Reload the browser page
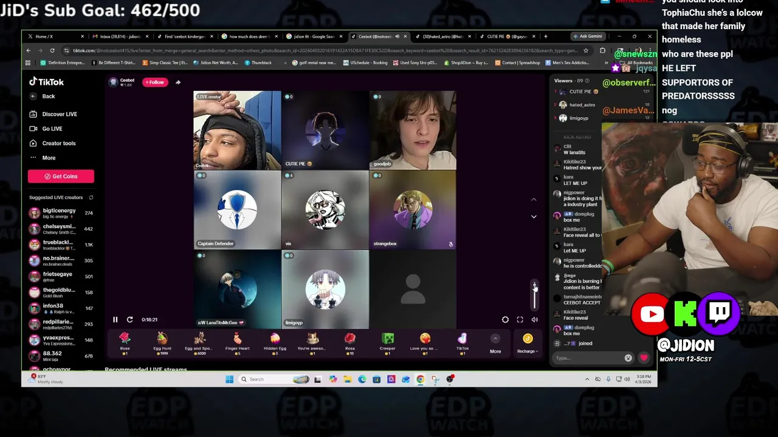The height and width of the screenshot is (437, 778). [x=52, y=50]
